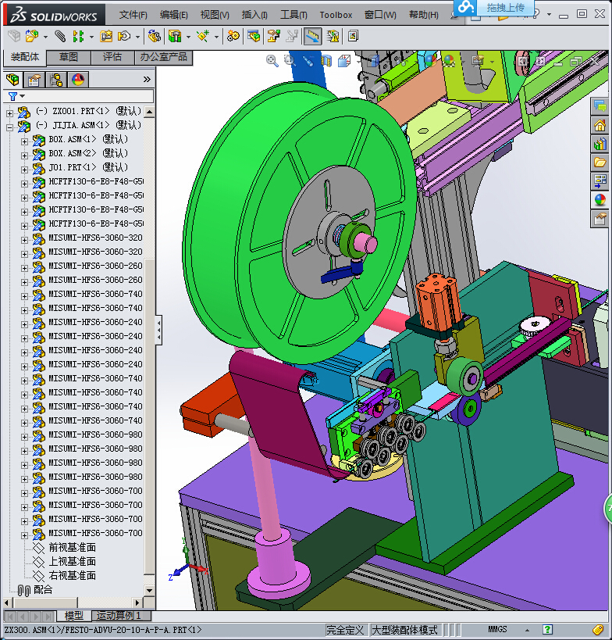612x640 pixels.
Task: Select the Zoom to Area tool
Action: tap(290, 61)
